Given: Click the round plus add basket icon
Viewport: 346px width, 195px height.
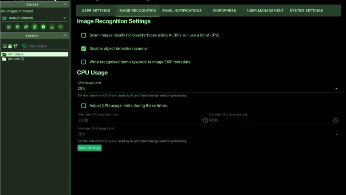Looking at the screenshot, I should tap(43, 27).
